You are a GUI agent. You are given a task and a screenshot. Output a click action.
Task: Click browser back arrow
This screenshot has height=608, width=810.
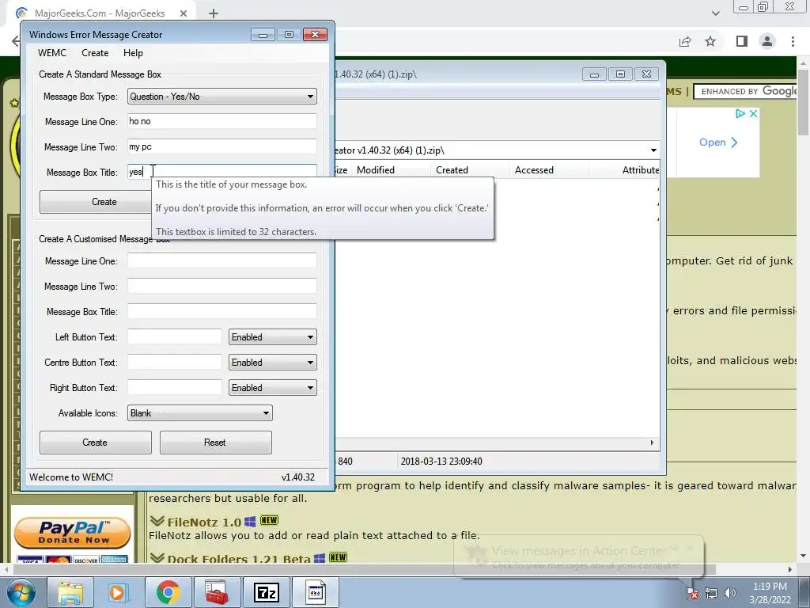16,41
